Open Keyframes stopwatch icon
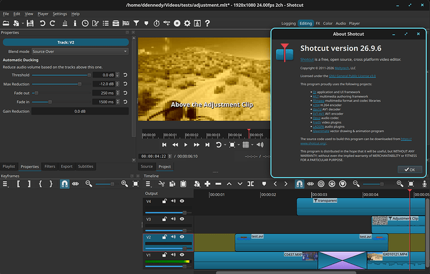430x274 pixels. pos(156,23)
